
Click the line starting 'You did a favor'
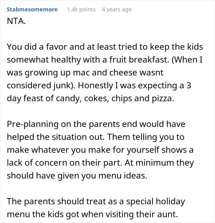105,47
